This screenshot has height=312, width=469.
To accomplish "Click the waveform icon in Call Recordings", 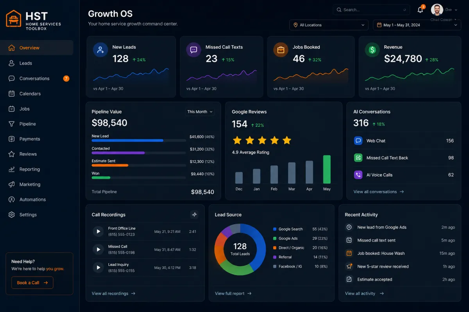I will (x=194, y=214).
